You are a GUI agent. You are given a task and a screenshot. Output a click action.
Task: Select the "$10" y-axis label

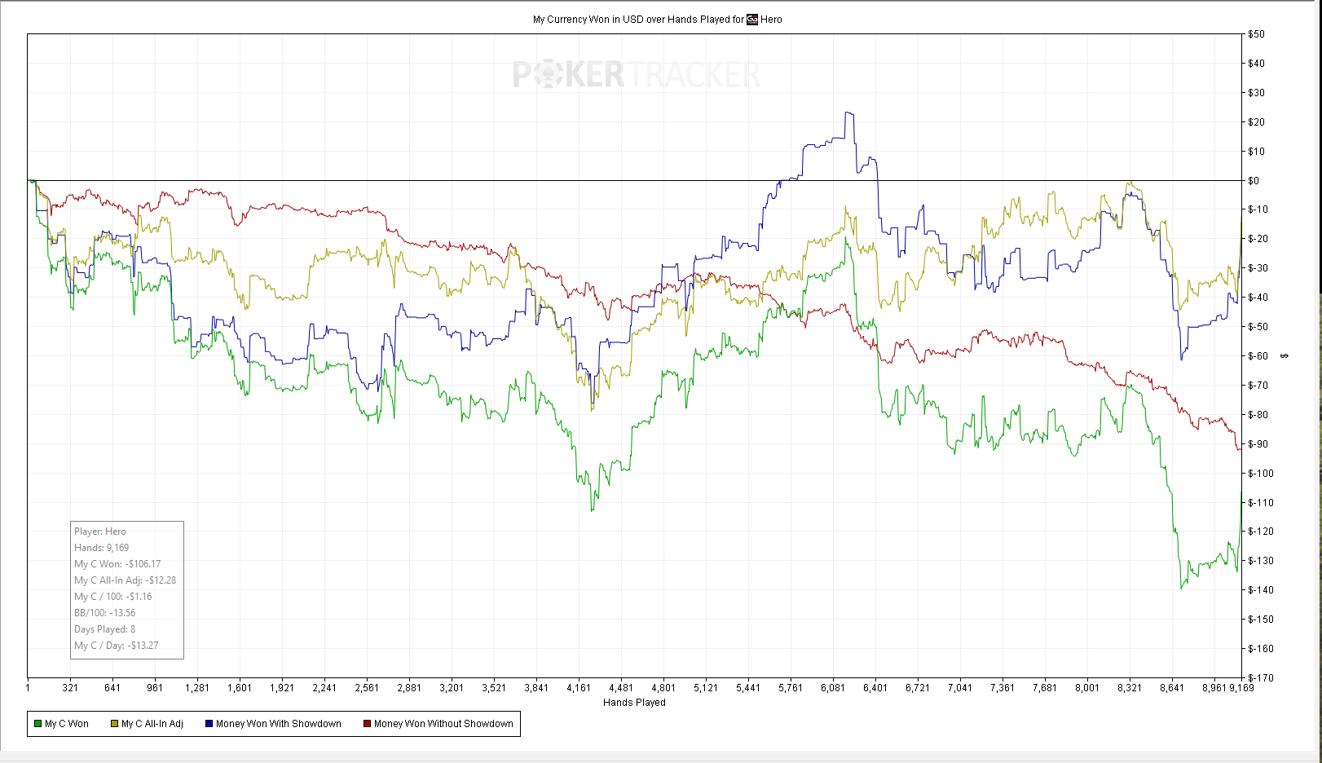pos(1257,152)
